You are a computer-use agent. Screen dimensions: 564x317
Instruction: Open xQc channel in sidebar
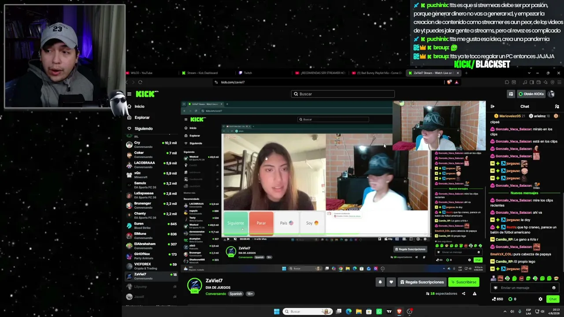click(x=152, y=175)
